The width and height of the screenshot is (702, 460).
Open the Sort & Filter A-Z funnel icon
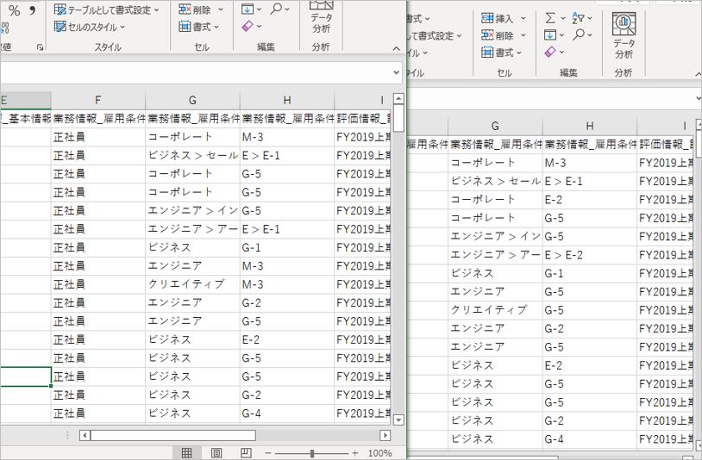pyautogui.click(x=580, y=17)
